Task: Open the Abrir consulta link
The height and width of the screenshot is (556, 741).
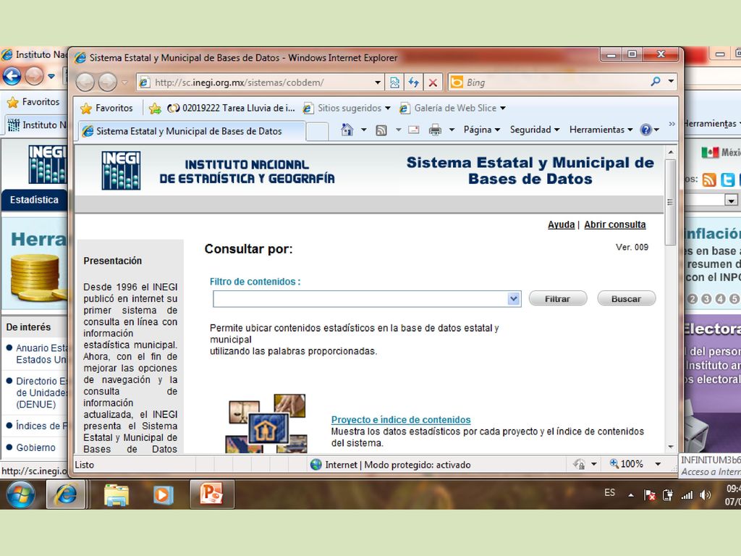Action: click(615, 224)
